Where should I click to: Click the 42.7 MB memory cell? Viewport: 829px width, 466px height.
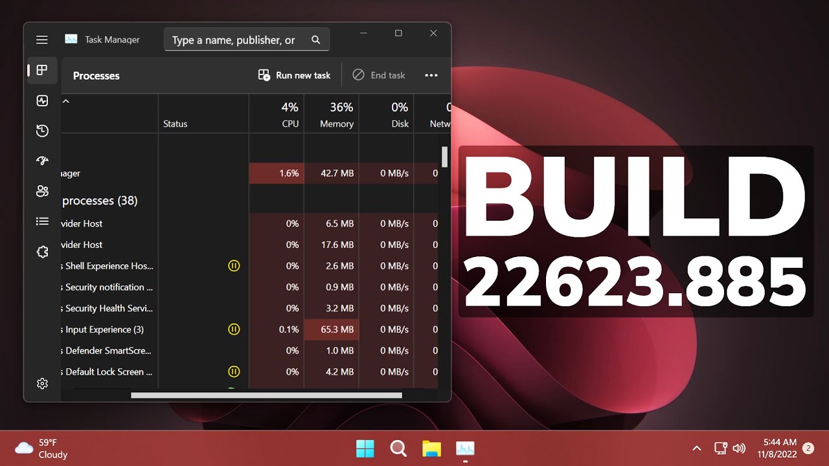coord(332,173)
